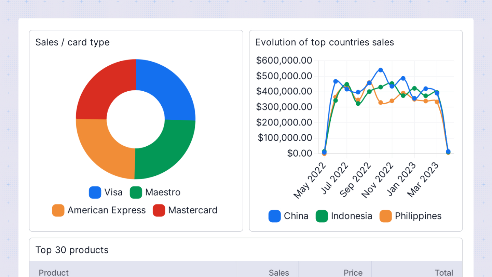Viewport: 492px width, 277px height.
Task: Toggle the Visa legend color swatch
Action: click(x=95, y=193)
